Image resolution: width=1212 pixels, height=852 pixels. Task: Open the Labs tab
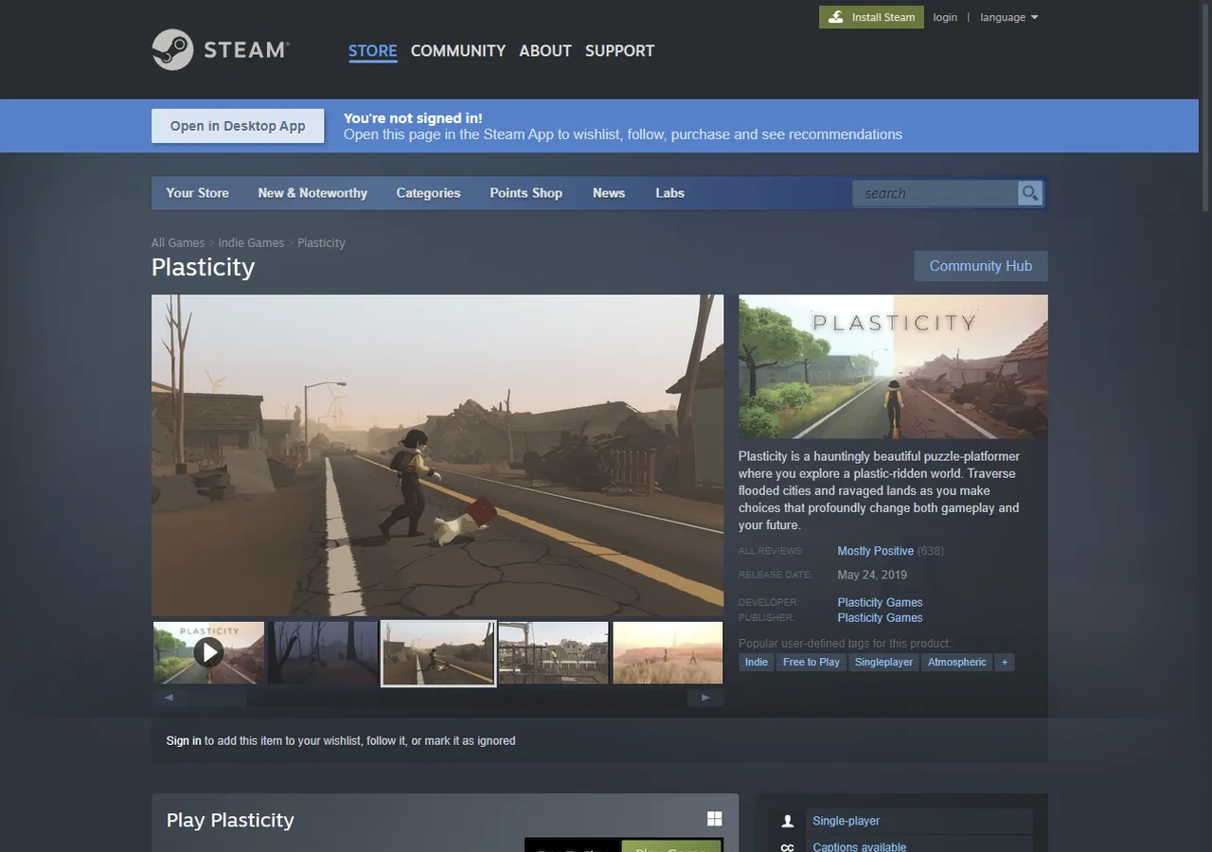(669, 193)
